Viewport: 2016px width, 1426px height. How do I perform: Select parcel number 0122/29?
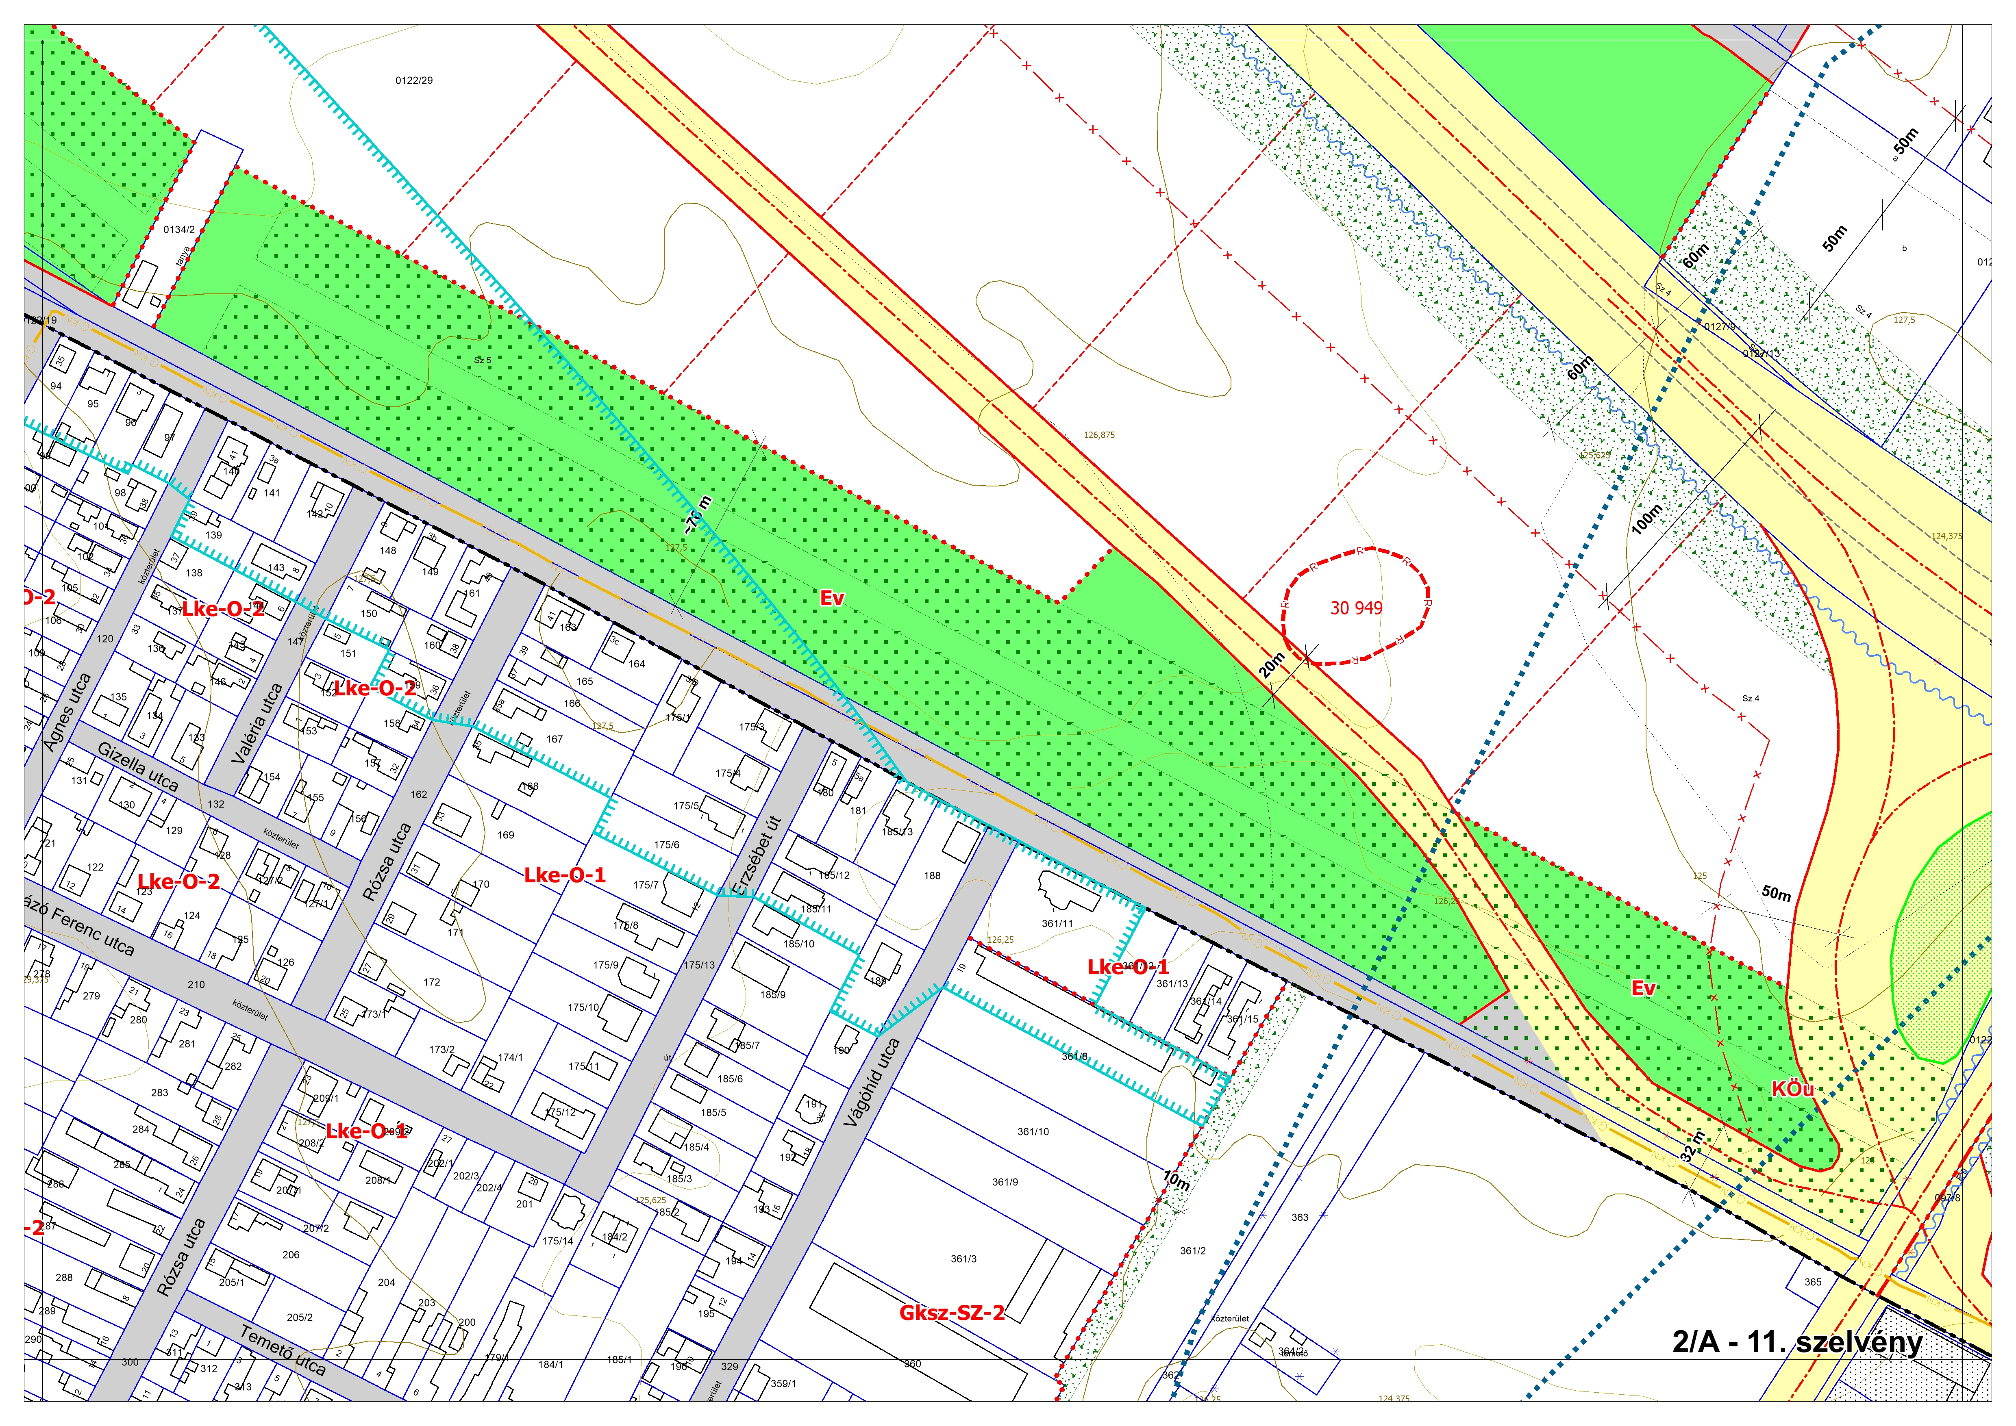click(414, 81)
